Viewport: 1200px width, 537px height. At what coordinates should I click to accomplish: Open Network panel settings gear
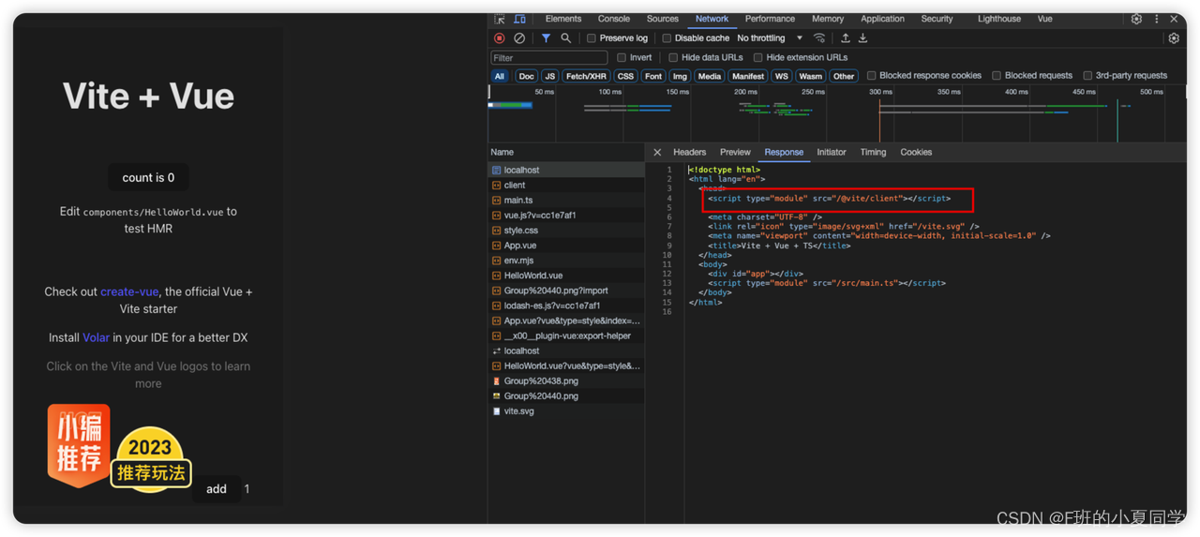[x=1174, y=38]
